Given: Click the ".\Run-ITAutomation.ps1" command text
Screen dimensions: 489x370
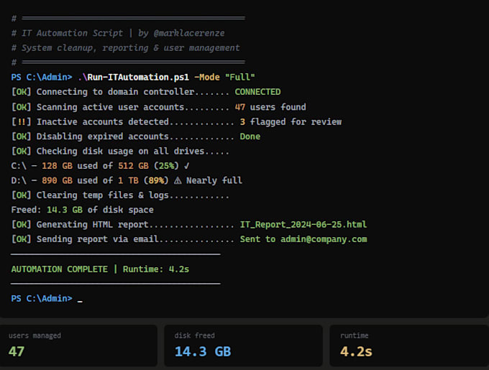Looking at the screenshot, I should (133, 78).
